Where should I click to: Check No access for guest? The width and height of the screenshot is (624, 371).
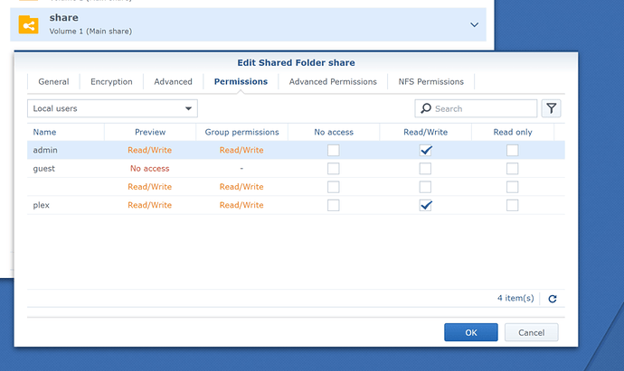point(334,169)
